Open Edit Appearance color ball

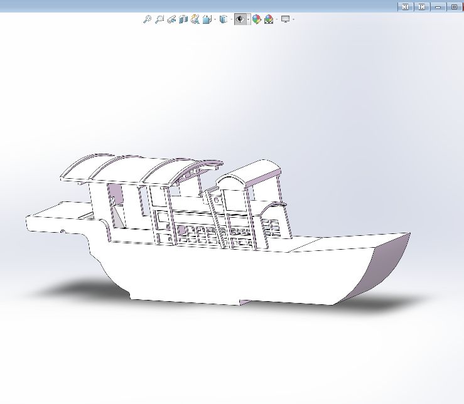[257, 19]
